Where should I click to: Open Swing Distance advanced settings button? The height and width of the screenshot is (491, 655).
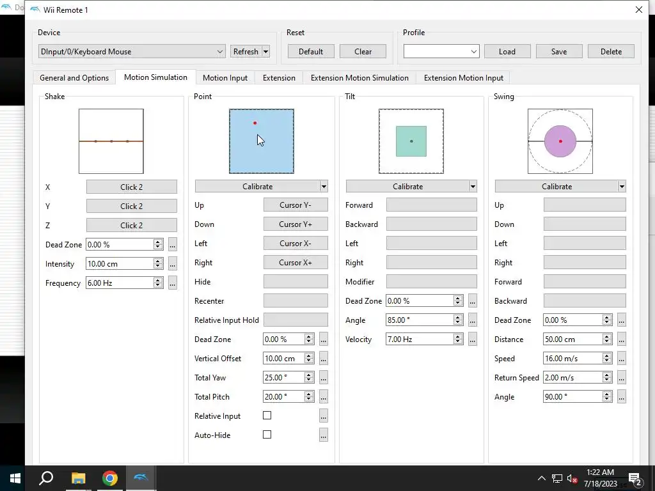pyautogui.click(x=622, y=339)
